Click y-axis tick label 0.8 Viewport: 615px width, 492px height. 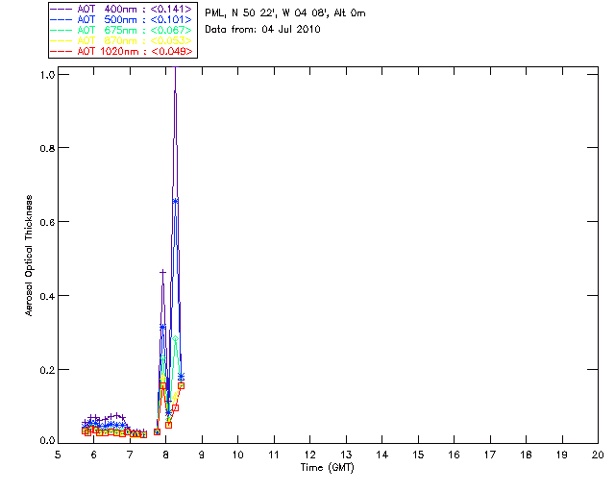tap(47, 148)
